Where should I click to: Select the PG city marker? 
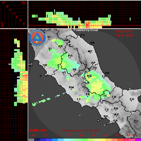70,58
